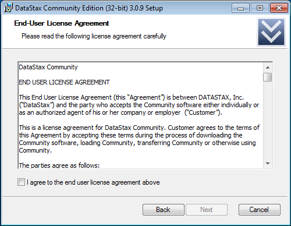Click the "Please read the following license agreement carefully" subtitle
The height and width of the screenshot is (226, 291).
(x=94, y=36)
